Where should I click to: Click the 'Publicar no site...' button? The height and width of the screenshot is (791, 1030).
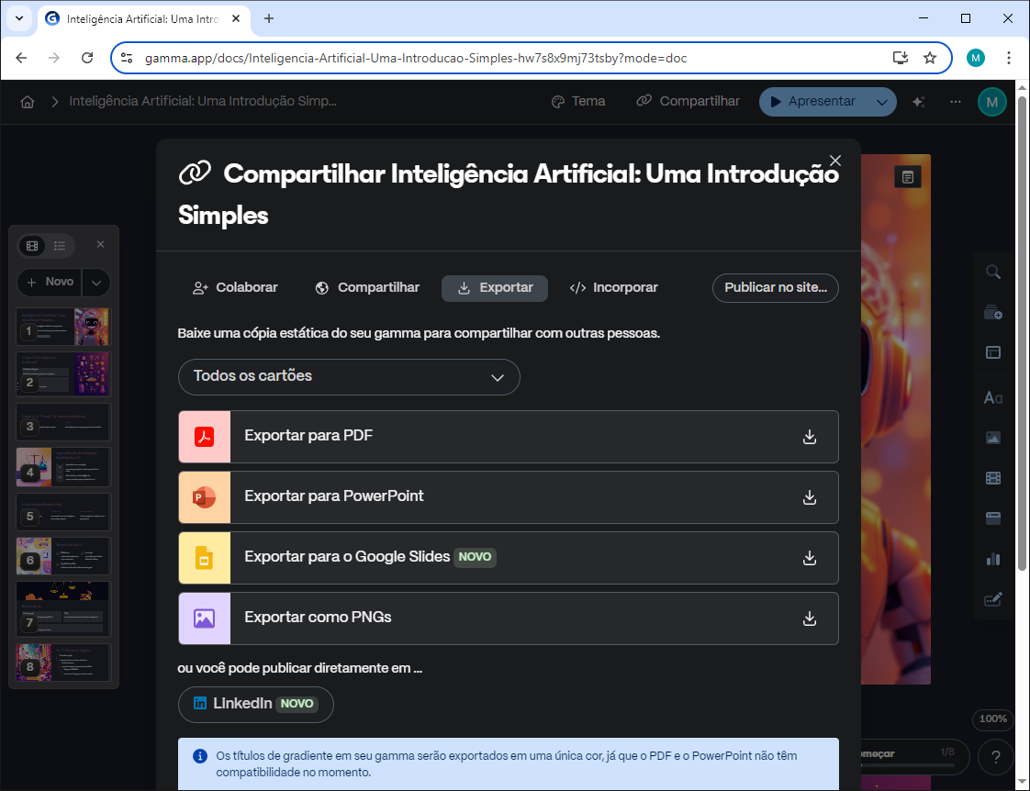(x=775, y=288)
